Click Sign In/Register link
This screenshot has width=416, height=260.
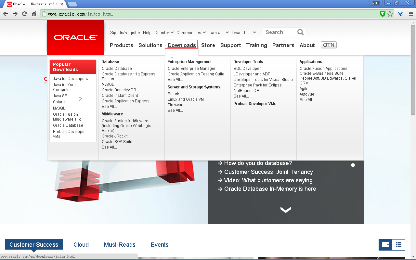pos(125,32)
